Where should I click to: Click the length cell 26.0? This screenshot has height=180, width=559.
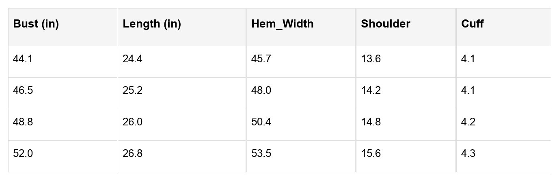tap(132, 122)
